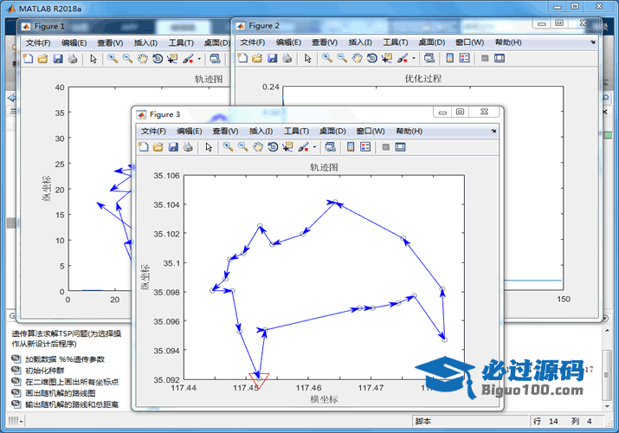Viewport: 619px width, 433px height.
Task: Select Edit Plot arrow in Figure 2 toolbar
Action: coord(308,58)
